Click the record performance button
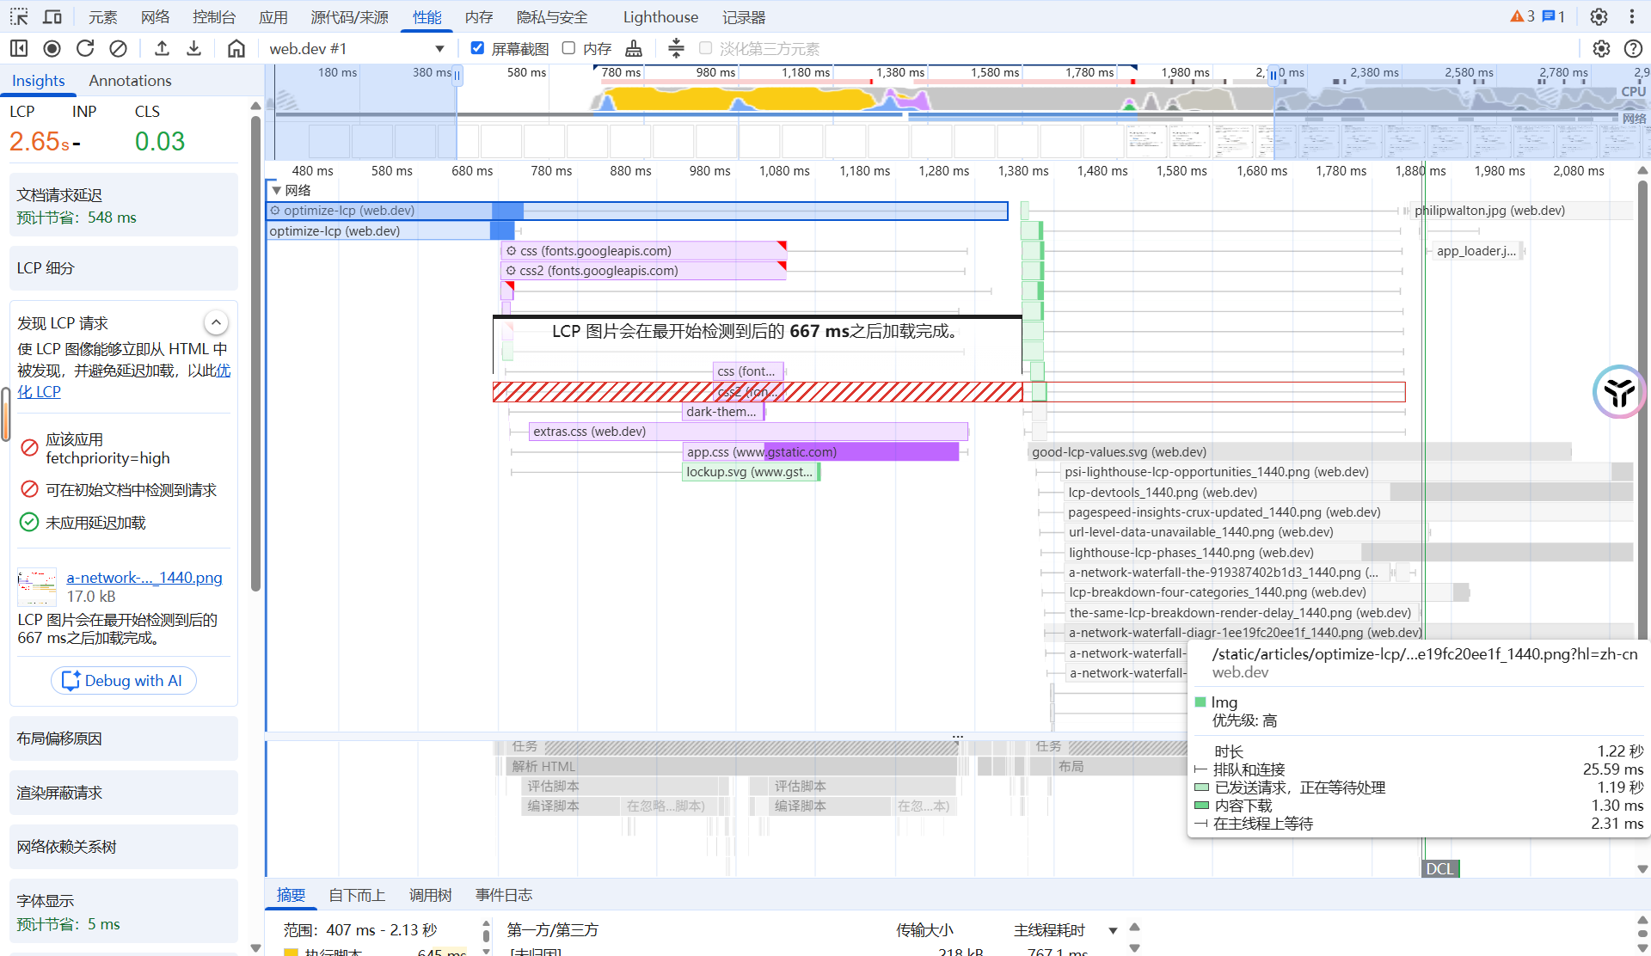 (x=52, y=49)
